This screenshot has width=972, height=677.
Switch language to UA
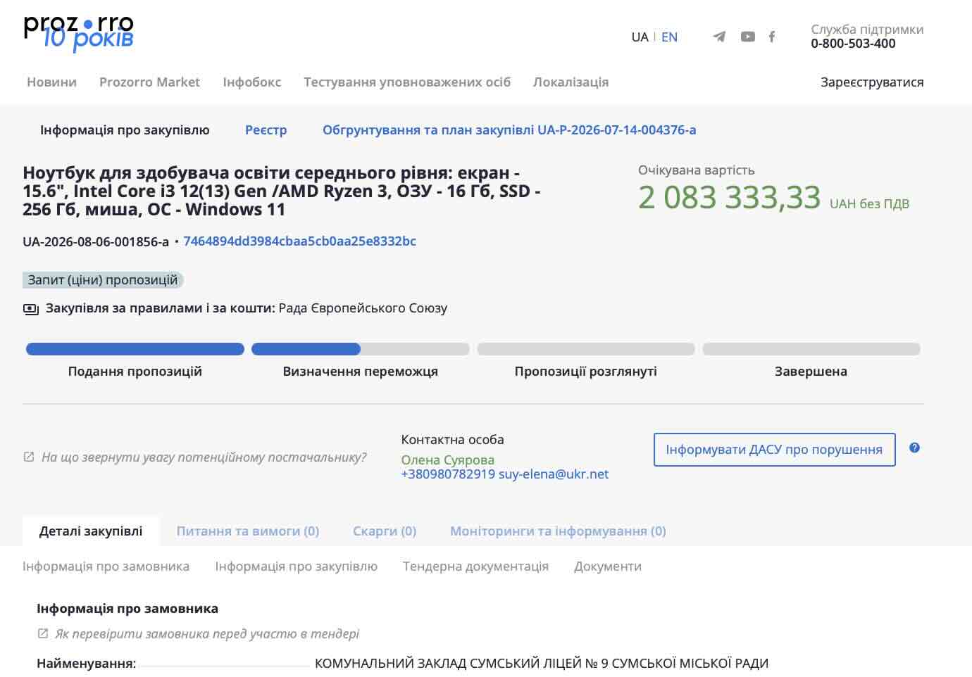pyautogui.click(x=640, y=37)
